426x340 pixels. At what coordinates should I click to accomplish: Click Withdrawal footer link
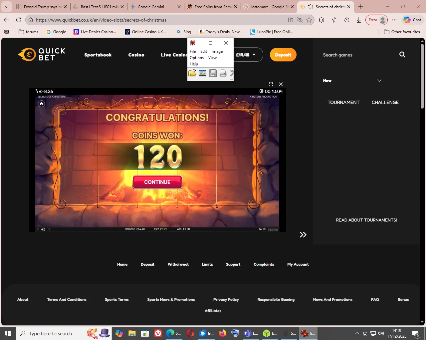pos(178,264)
